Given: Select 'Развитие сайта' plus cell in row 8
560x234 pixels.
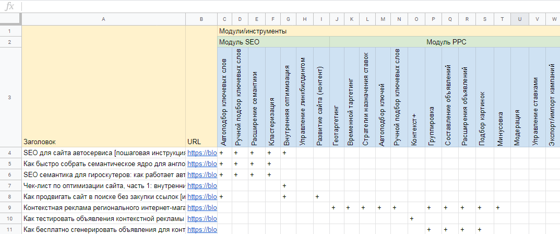Looking at the screenshot, I should click(321, 196).
